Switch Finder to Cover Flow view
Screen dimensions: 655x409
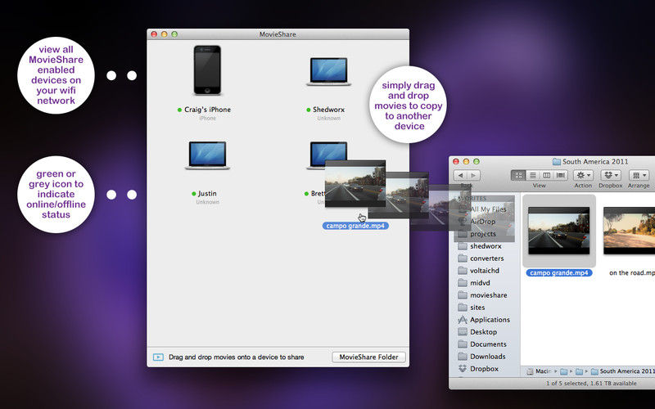[561, 175]
